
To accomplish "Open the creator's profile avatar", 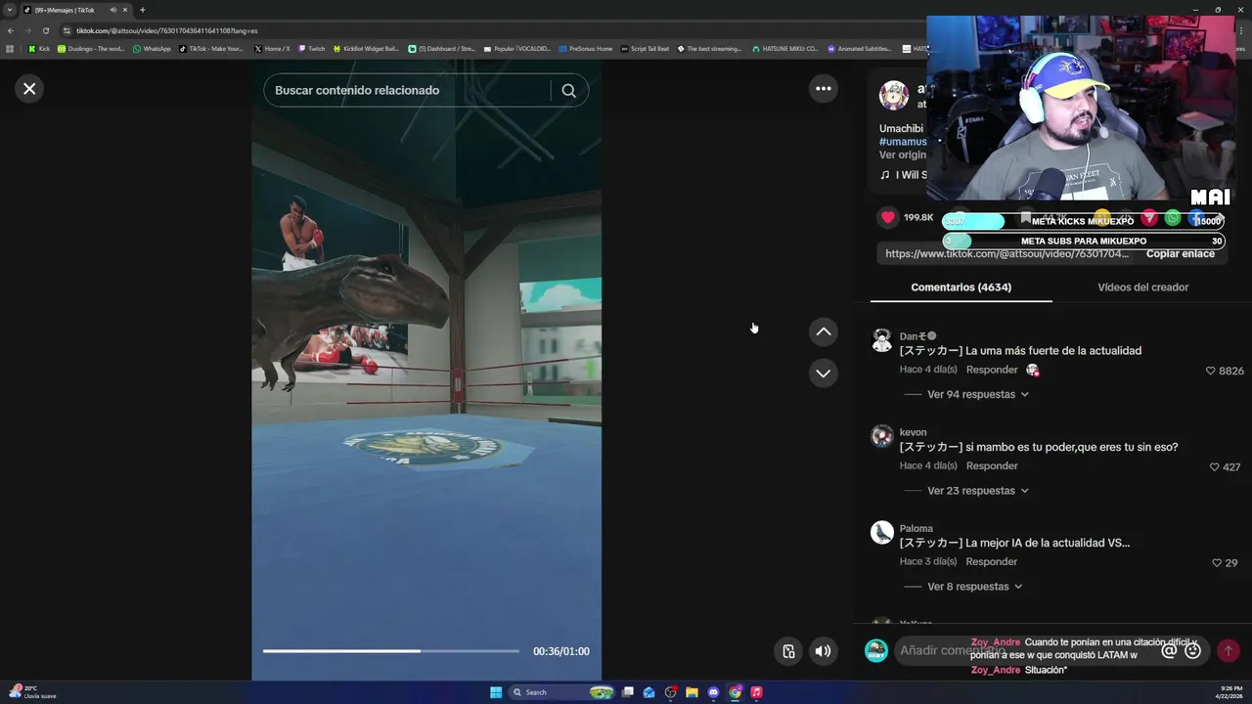I will tap(894, 96).
